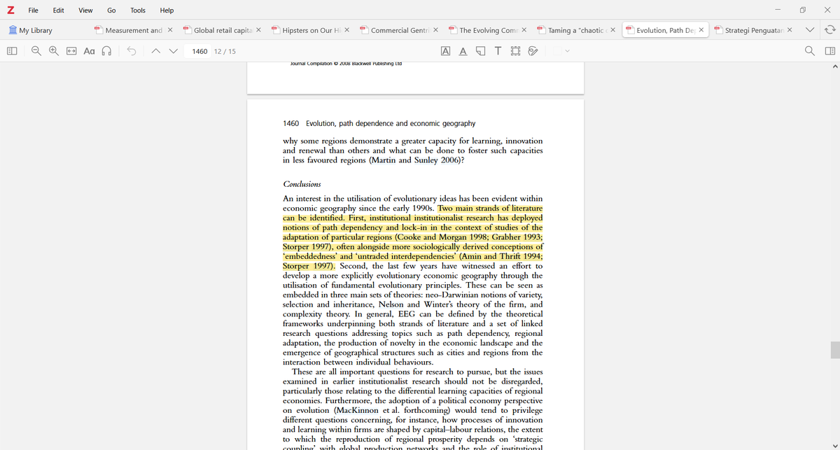Click the library icon beside My Library
The image size is (840, 450).
coord(13,30)
